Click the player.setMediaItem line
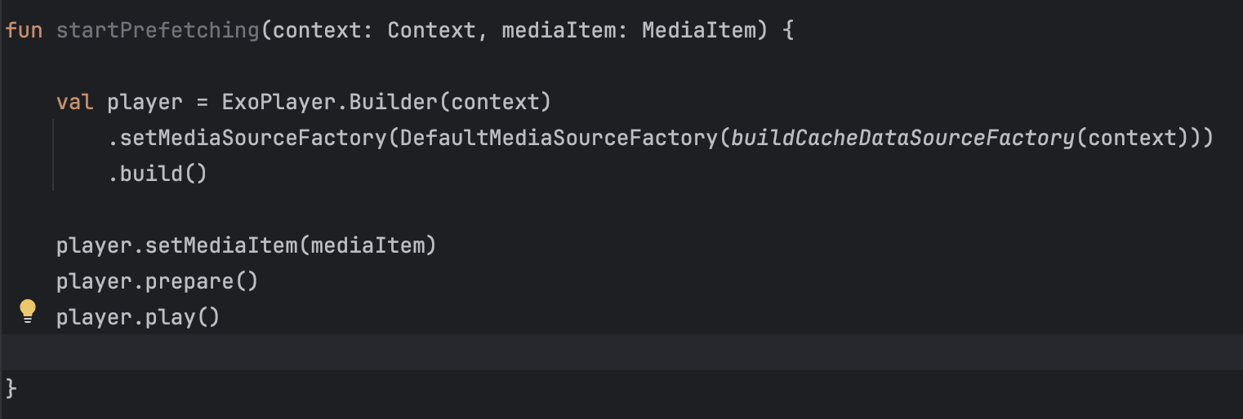The image size is (1243, 419). point(246,245)
